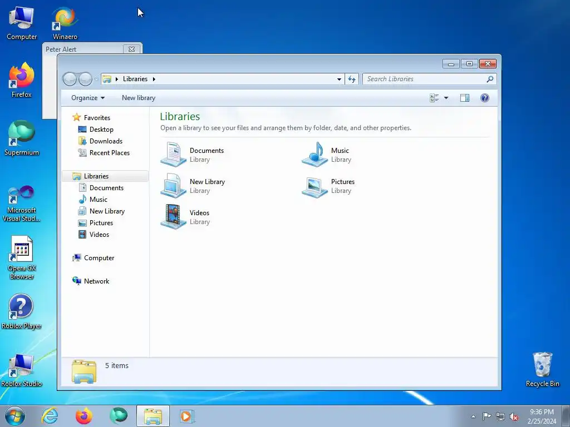
Task: Expand the address bar history dropdown
Action: [x=339, y=79]
